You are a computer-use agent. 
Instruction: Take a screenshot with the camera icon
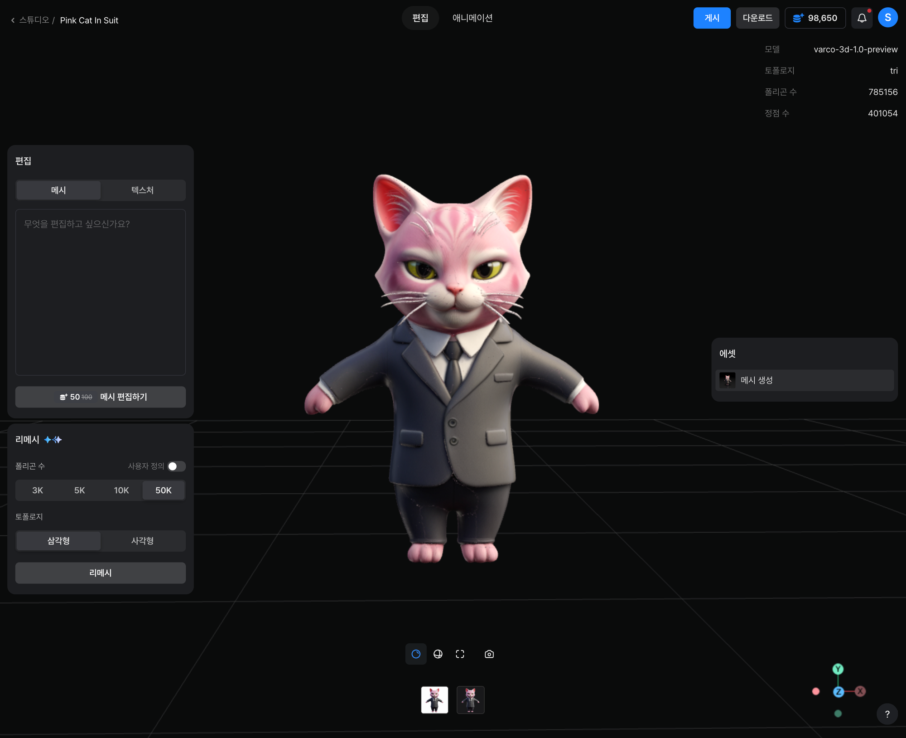click(489, 654)
